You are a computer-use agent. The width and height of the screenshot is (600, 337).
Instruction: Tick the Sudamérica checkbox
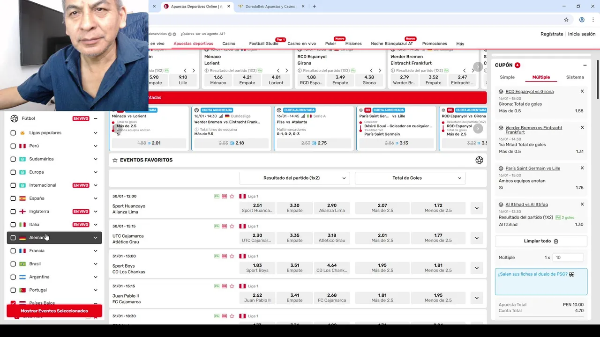[13, 159]
